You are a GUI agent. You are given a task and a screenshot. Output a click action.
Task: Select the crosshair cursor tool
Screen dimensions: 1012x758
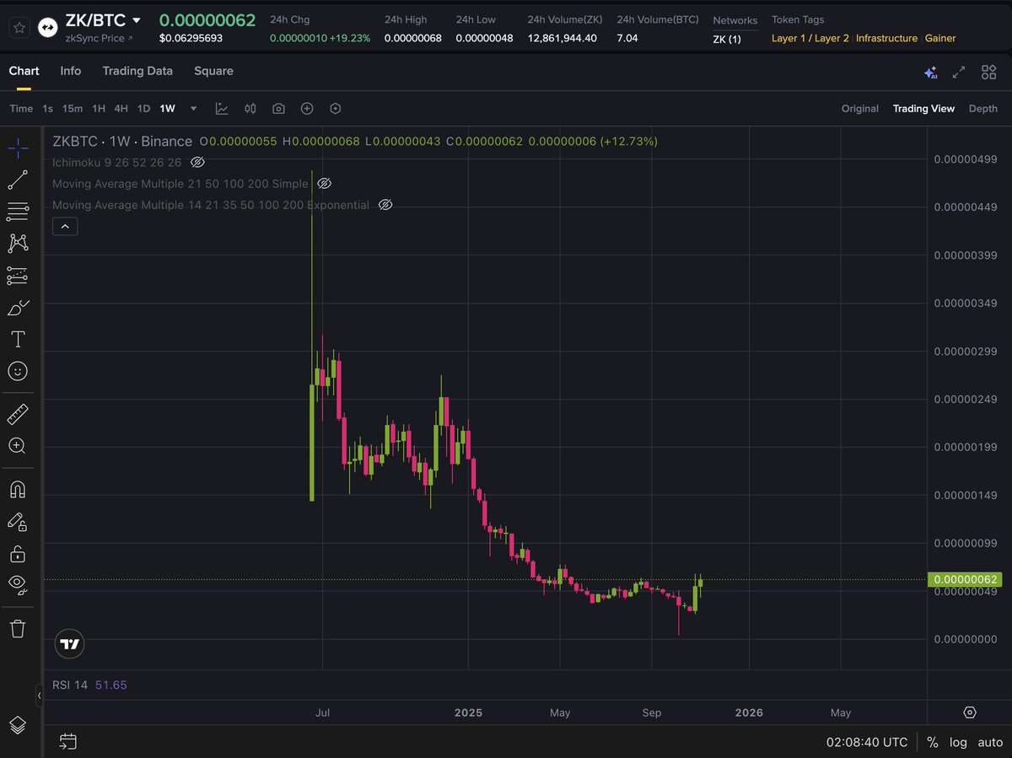[x=18, y=148]
